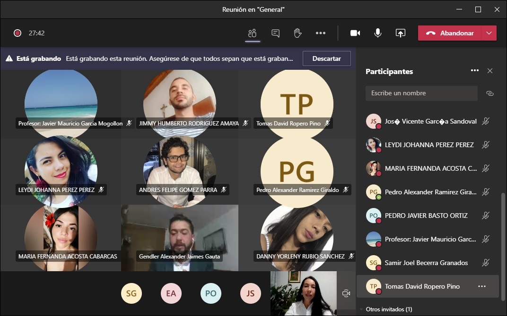
Task: Open options for Tomas David Ropero Pino
Action: tap(482, 286)
